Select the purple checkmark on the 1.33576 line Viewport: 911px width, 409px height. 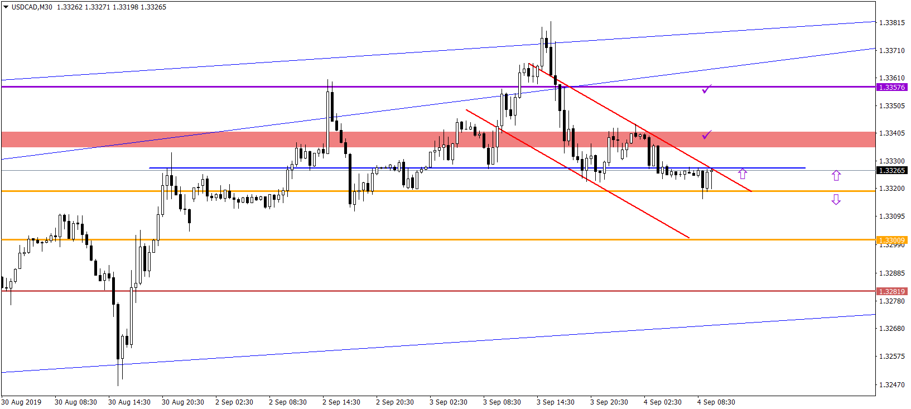coord(707,89)
